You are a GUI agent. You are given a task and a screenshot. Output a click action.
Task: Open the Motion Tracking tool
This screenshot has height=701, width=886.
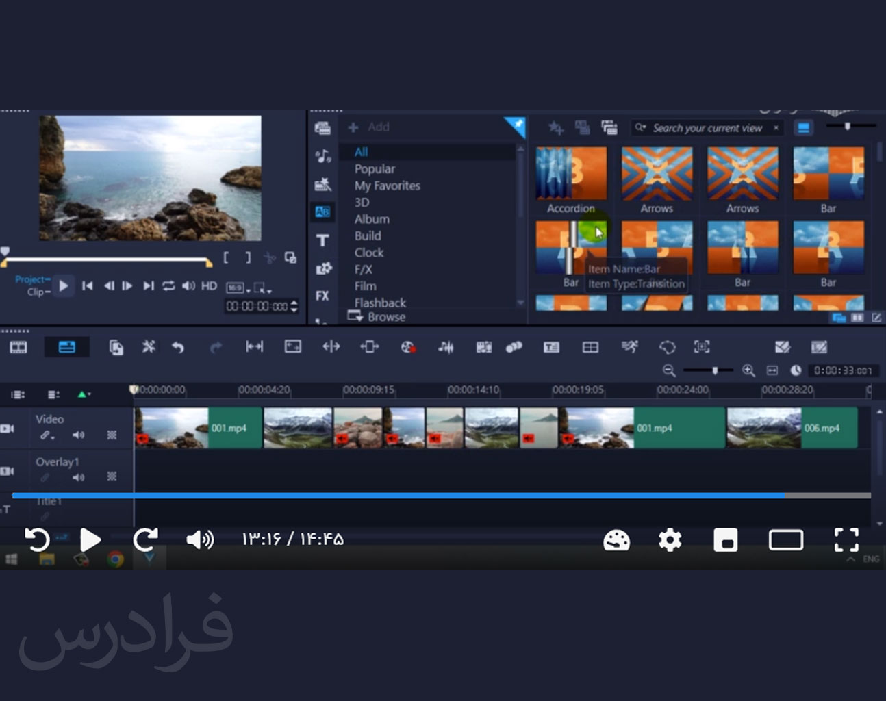[x=630, y=347]
